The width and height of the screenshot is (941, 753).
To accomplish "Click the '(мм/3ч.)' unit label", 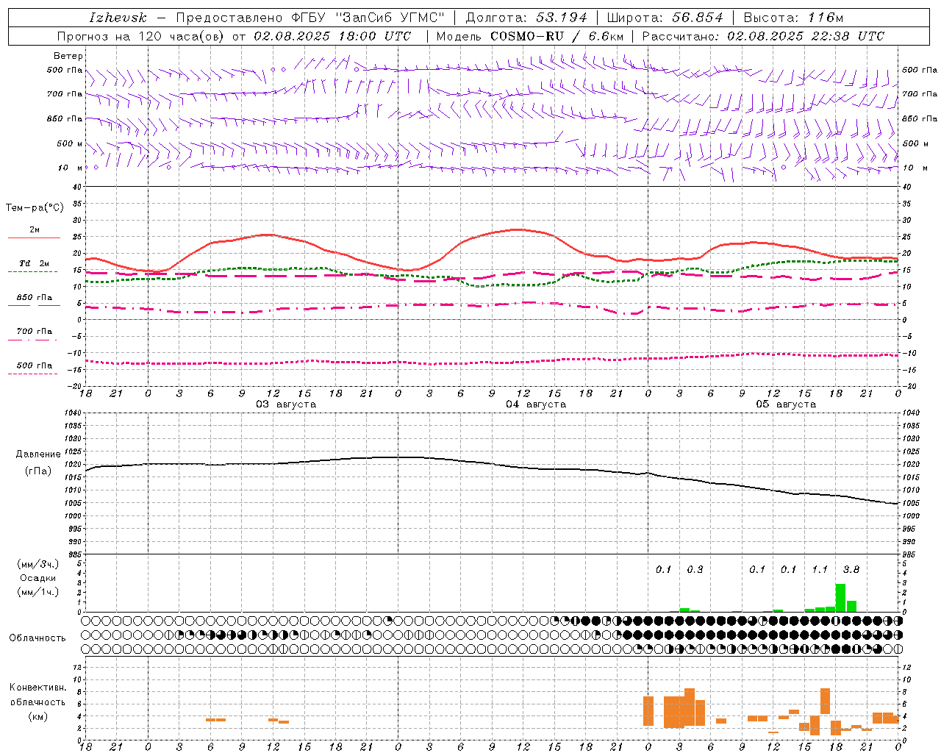I will pyautogui.click(x=38, y=564).
